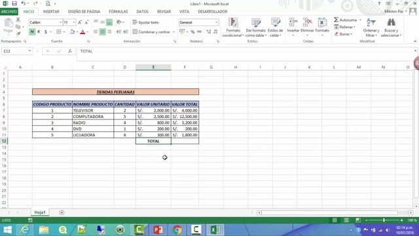
Task: Switch to FÓRMULAS tab
Action: pyautogui.click(x=118, y=12)
